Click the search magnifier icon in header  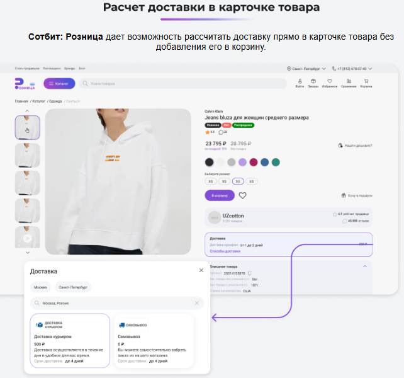click(x=86, y=83)
